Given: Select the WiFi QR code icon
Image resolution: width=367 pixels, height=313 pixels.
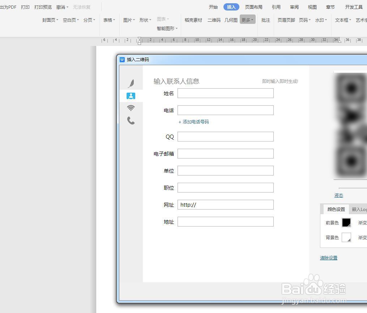Looking at the screenshot, I should point(131,108).
